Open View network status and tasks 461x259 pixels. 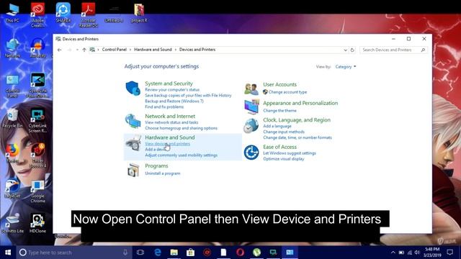(171, 122)
